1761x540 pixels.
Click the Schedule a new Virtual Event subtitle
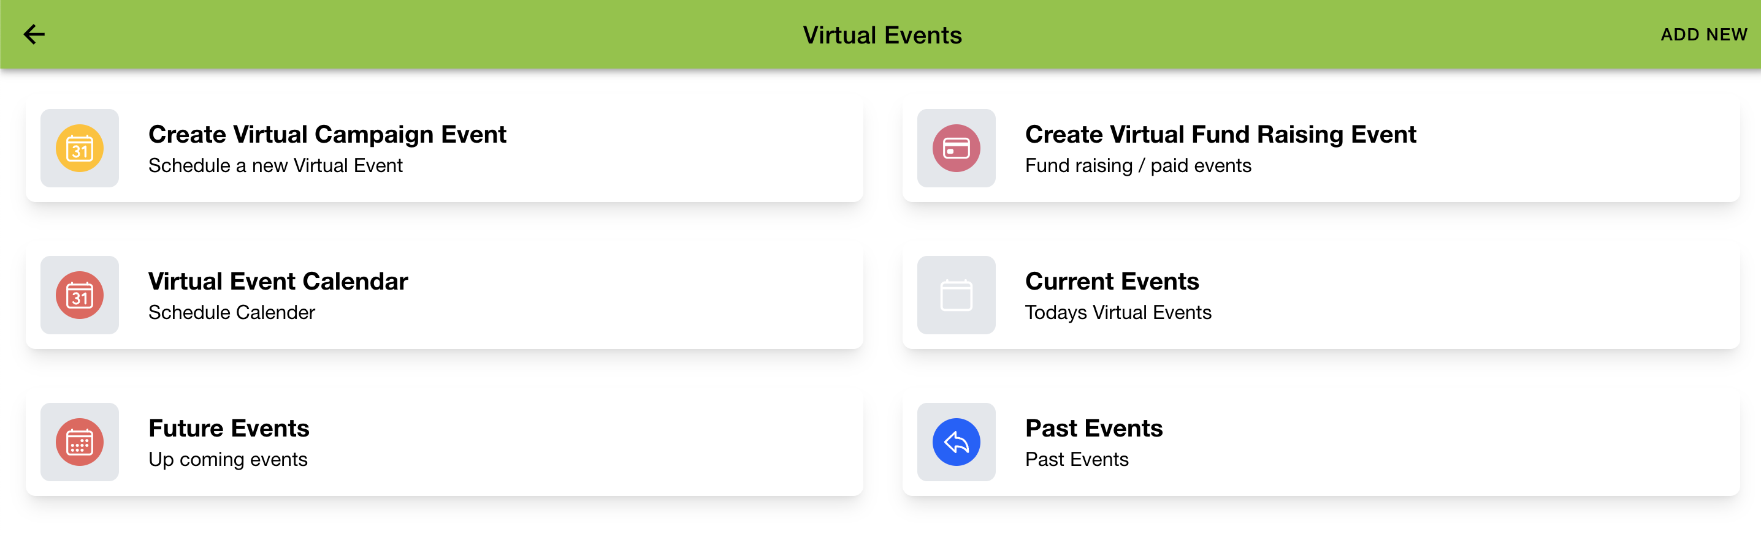275,165
